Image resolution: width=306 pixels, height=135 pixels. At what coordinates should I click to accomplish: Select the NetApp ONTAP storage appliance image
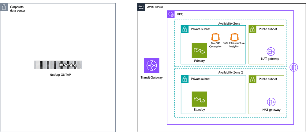[58, 65]
